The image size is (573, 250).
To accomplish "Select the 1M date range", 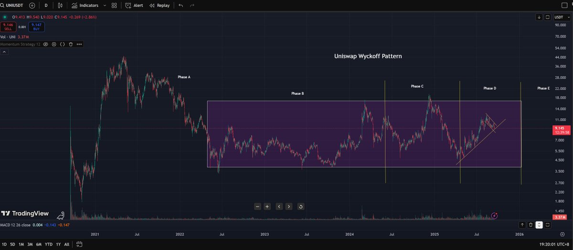I will click(21, 244).
